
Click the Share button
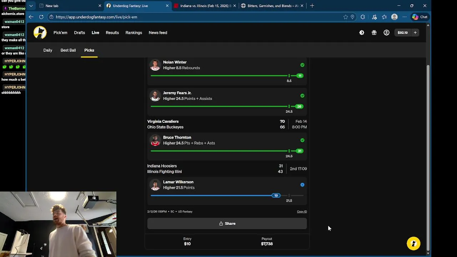(227, 223)
